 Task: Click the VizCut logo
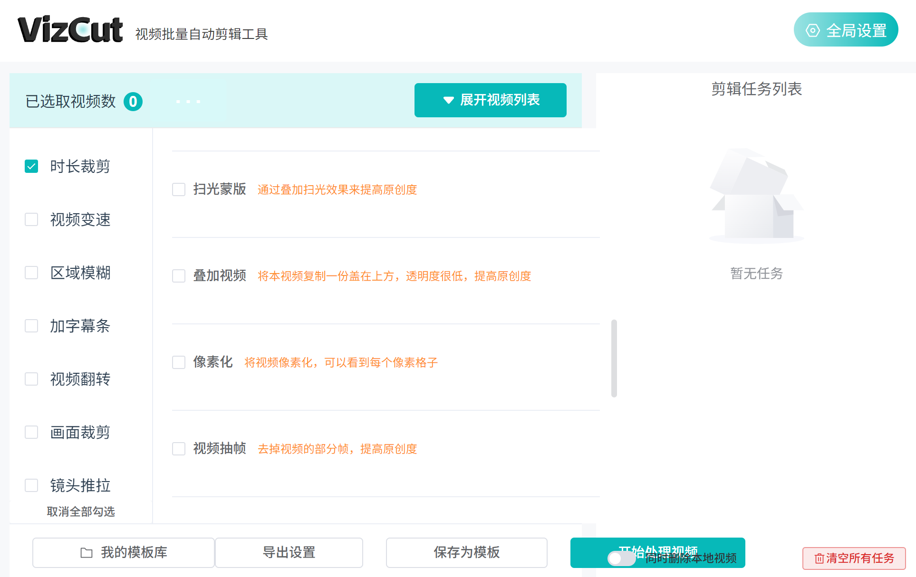click(70, 29)
